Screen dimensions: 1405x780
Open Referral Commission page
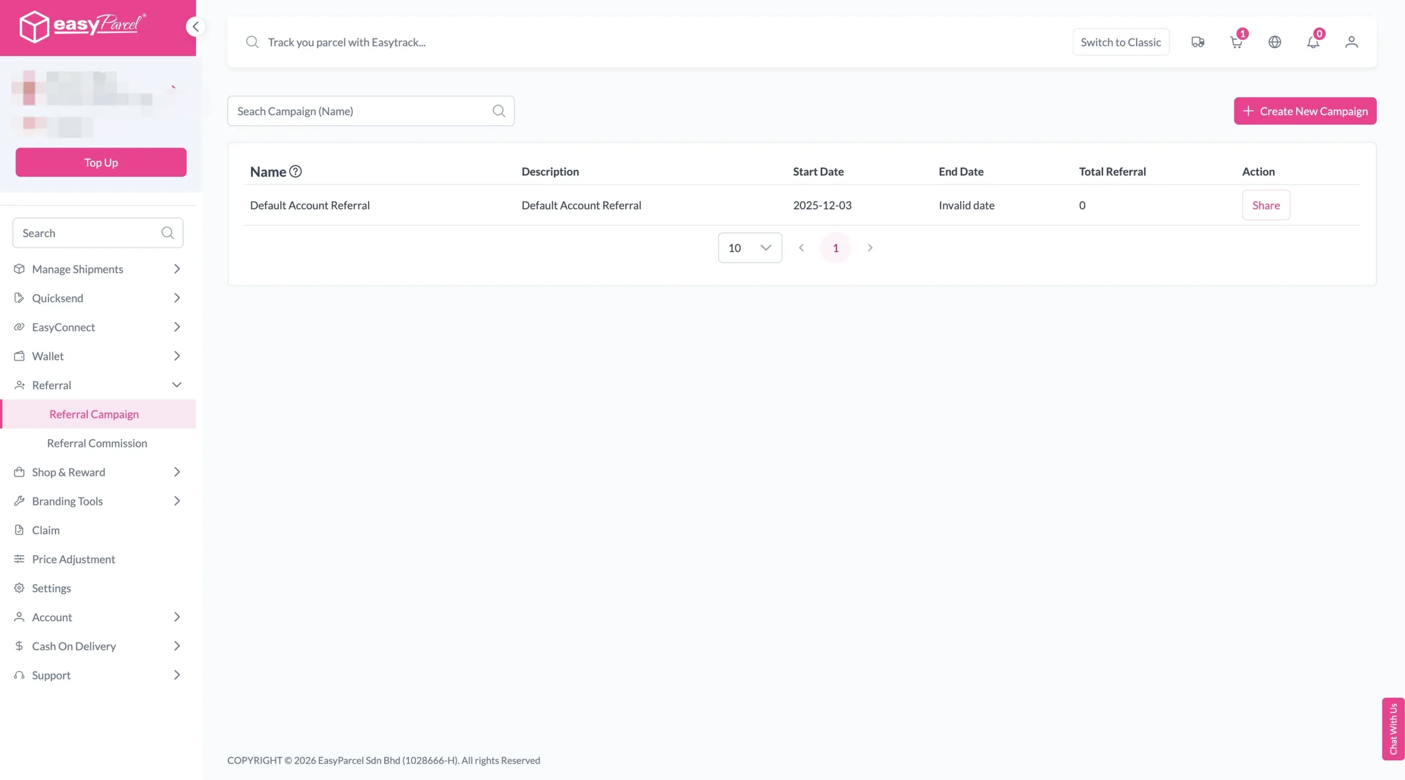coord(97,444)
